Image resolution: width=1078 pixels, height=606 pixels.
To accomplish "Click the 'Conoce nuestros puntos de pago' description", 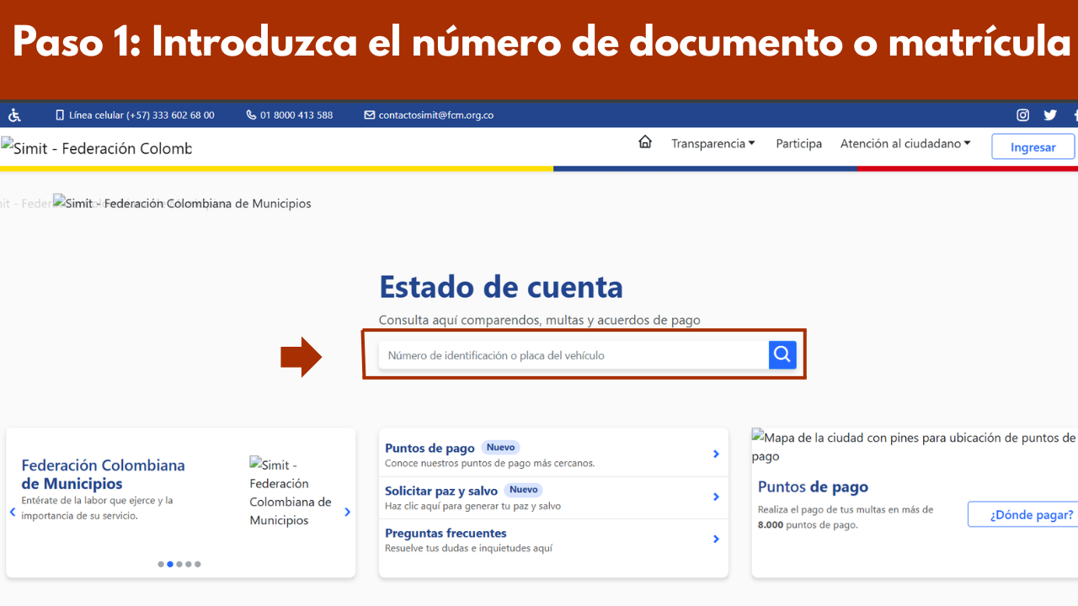I will tap(490, 463).
